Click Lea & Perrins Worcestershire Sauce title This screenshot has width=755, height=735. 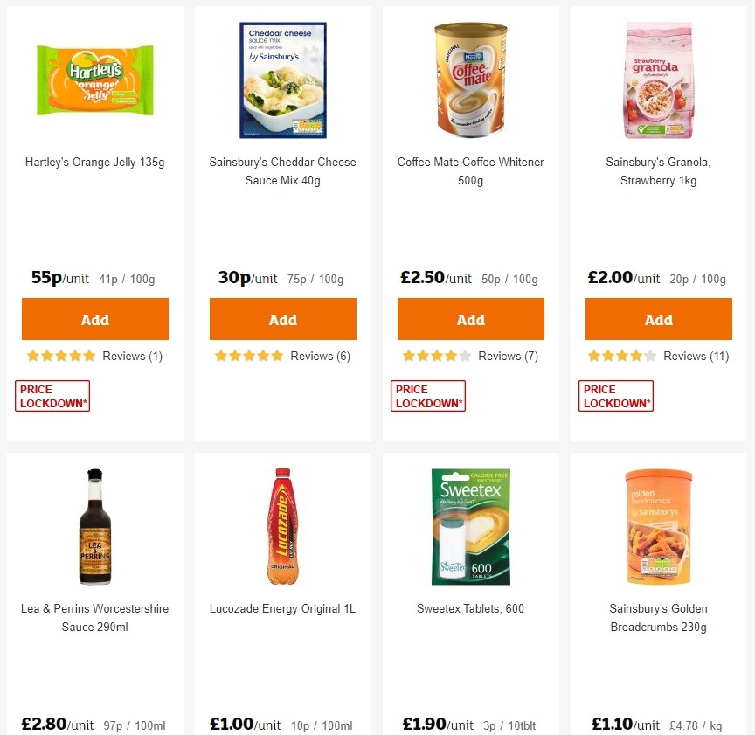tap(94, 618)
